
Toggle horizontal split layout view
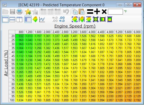pyautogui.click(x=12, y=19)
